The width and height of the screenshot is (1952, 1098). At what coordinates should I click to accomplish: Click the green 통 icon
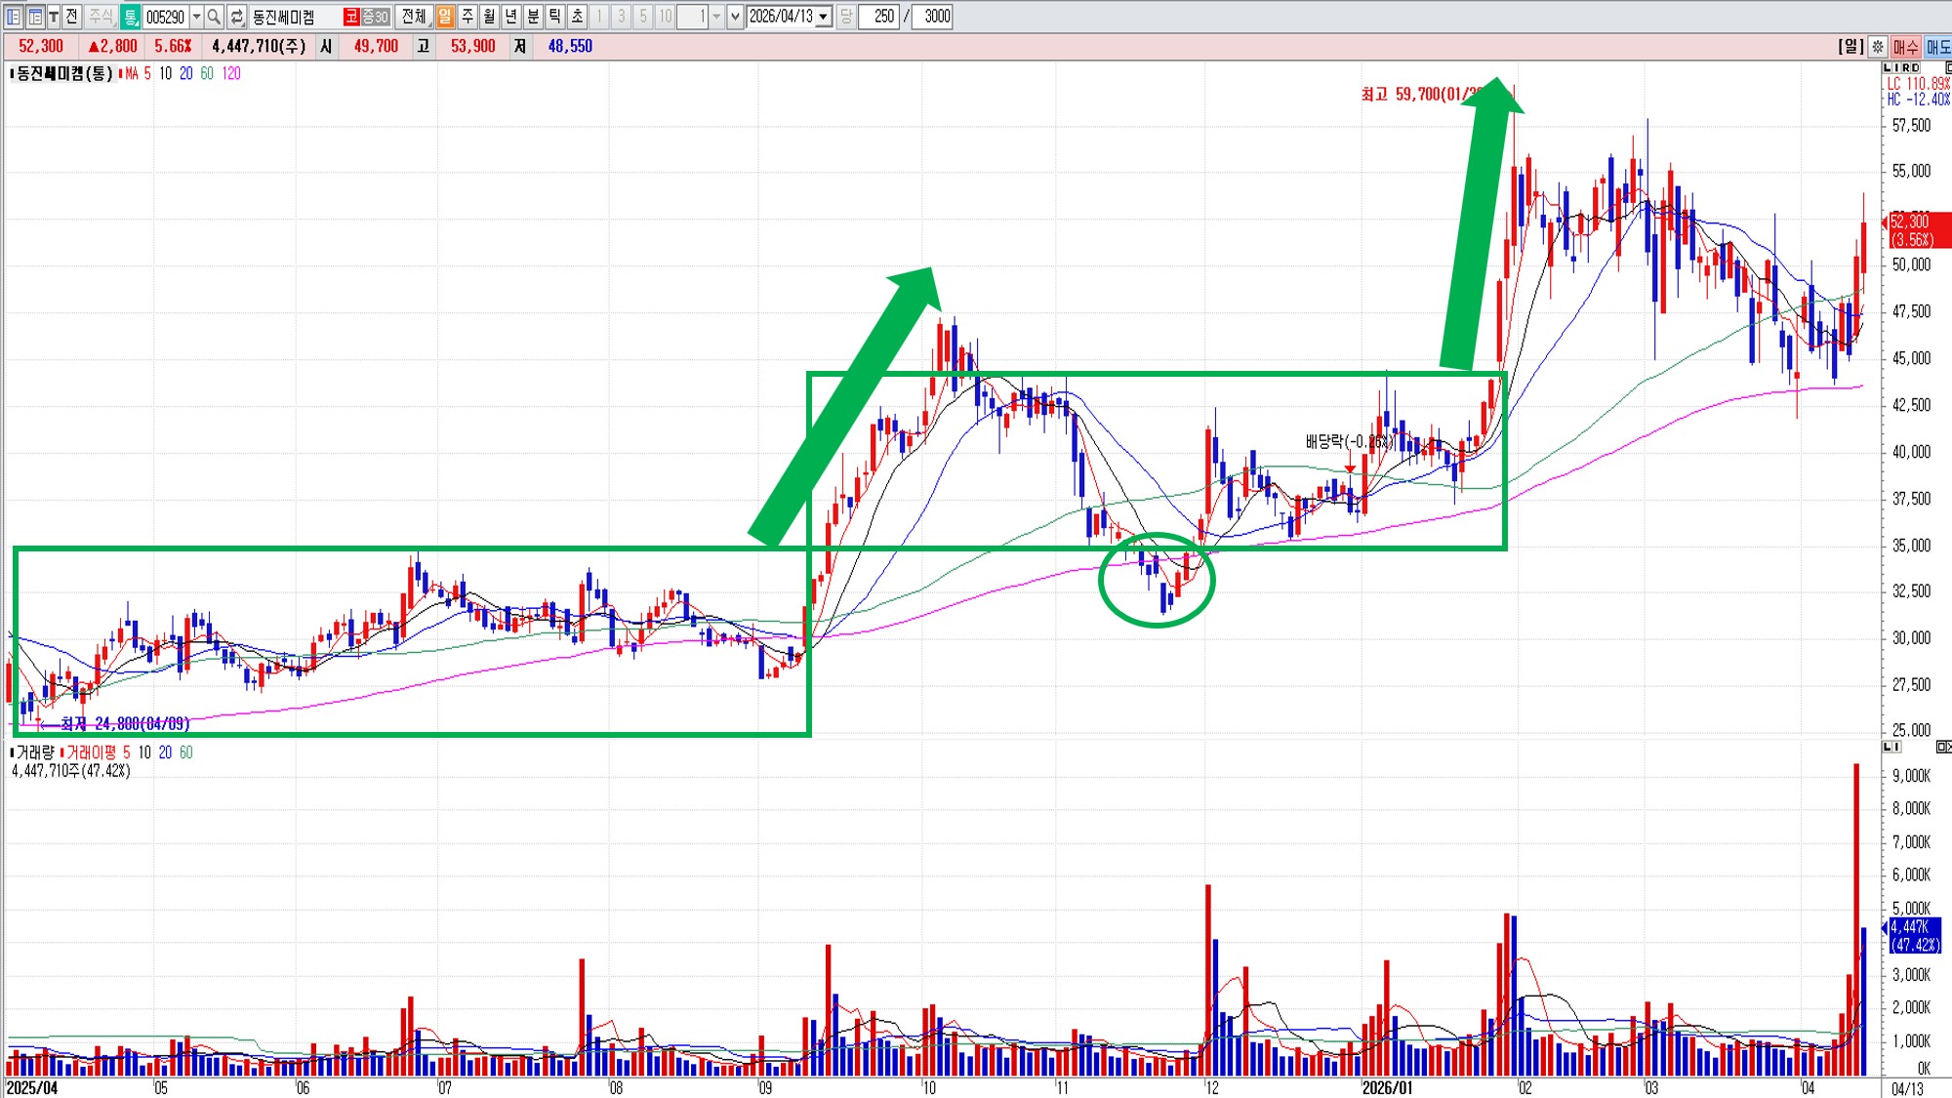click(130, 17)
